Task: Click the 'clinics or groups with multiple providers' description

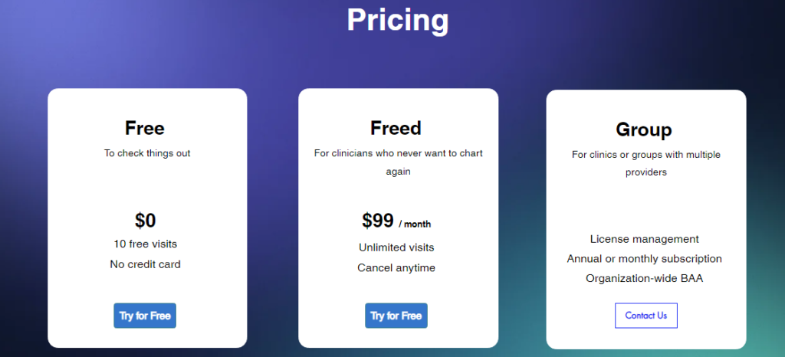Action: [x=645, y=163]
